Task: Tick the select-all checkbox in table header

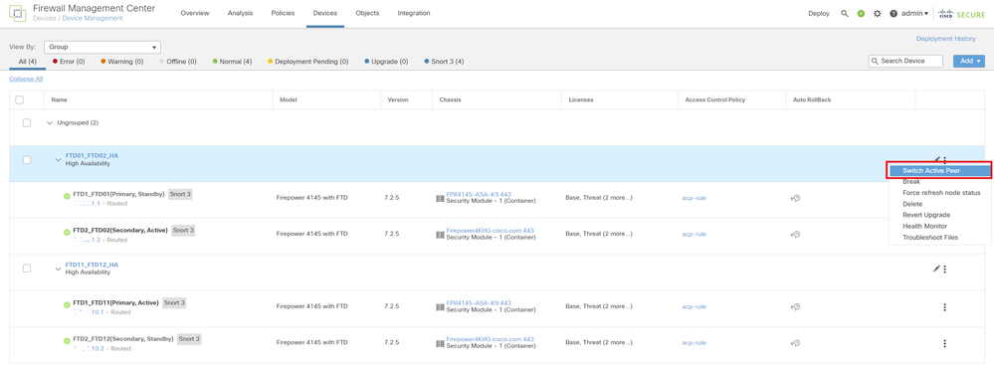Action: click(x=19, y=99)
